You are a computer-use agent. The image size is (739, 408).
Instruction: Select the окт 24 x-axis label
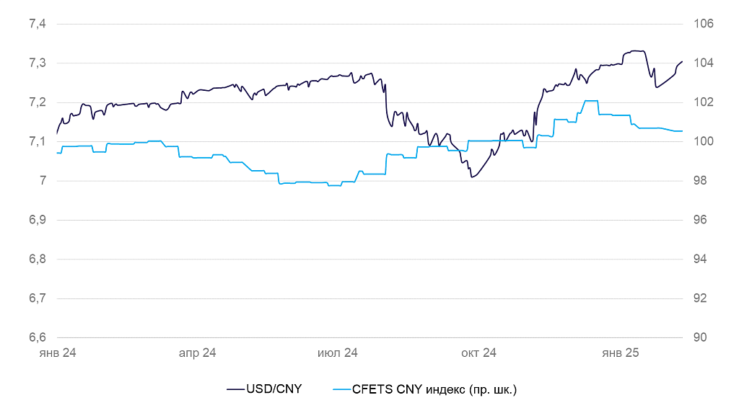[x=479, y=353]
